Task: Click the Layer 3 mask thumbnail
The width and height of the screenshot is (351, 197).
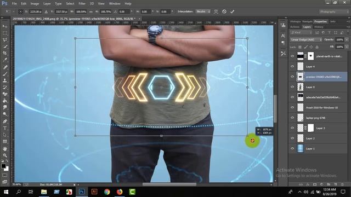Action: pyautogui.click(x=311, y=128)
